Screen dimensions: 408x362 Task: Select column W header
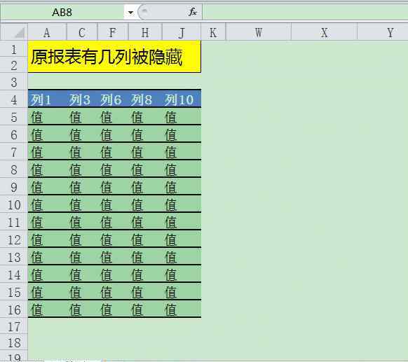click(259, 32)
